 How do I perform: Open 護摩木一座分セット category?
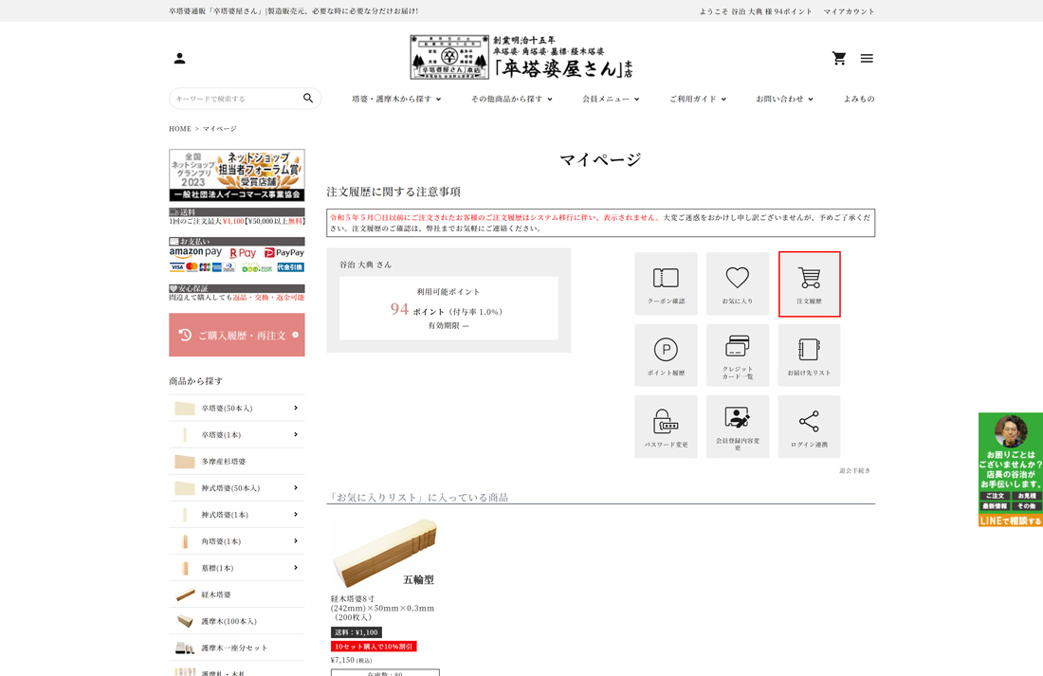(237, 648)
